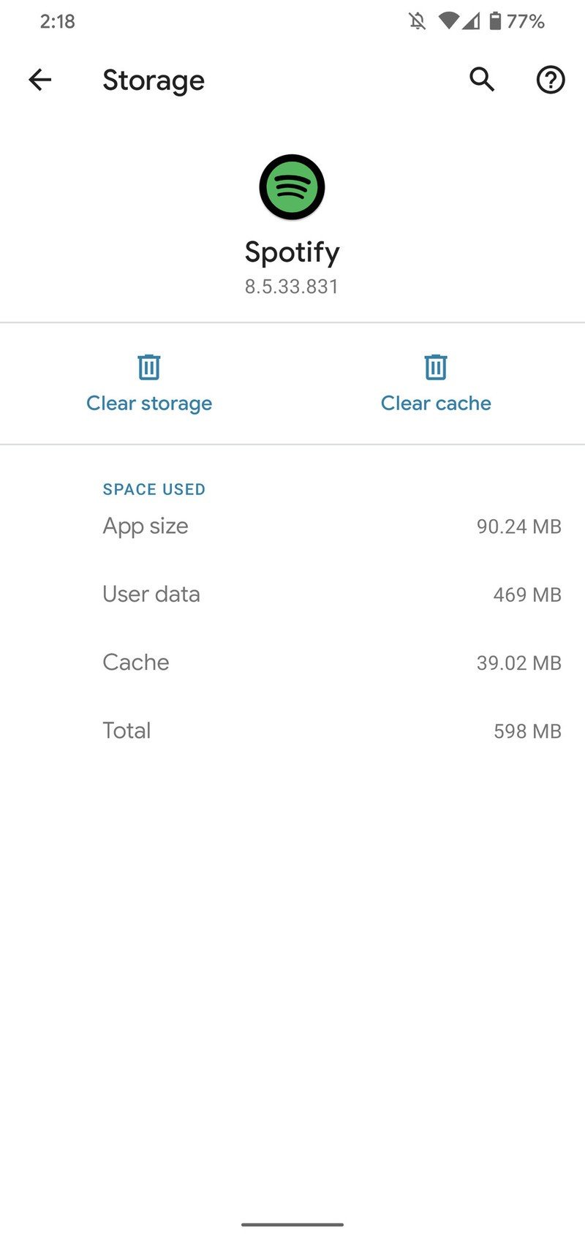585x1235 pixels.
Task: Tap the back arrow to leave Storage
Action: (40, 80)
